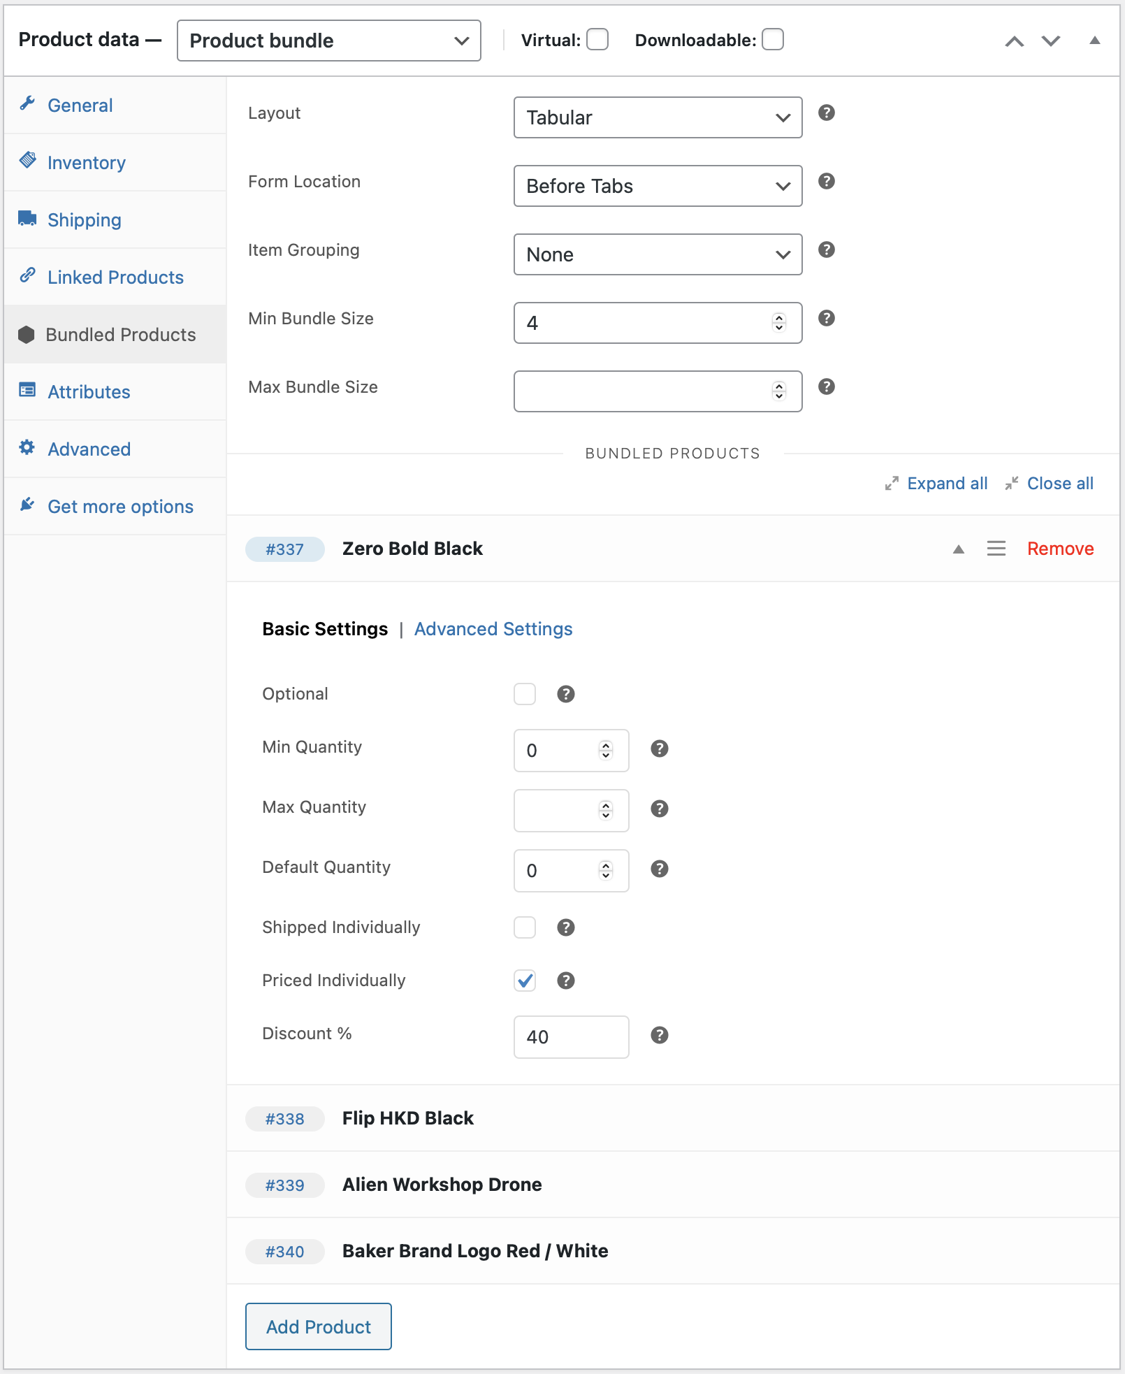1125x1374 pixels.
Task: Switch to Advanced Settings
Action: pyautogui.click(x=493, y=629)
